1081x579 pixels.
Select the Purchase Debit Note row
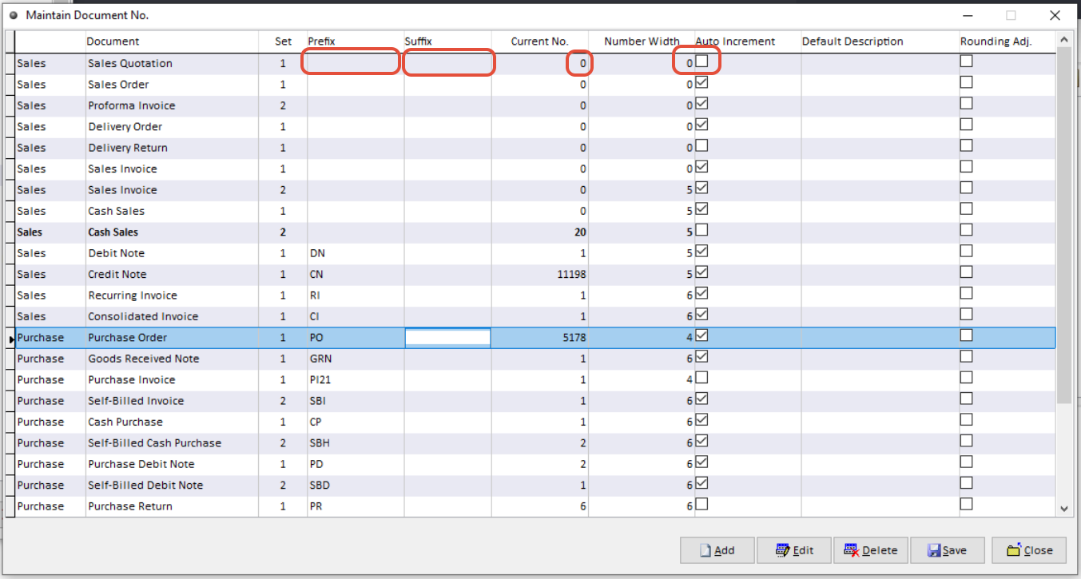click(x=535, y=464)
